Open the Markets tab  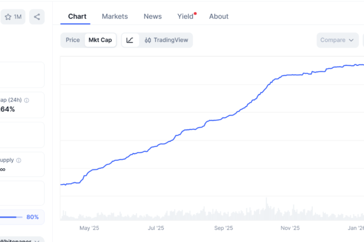(x=115, y=16)
